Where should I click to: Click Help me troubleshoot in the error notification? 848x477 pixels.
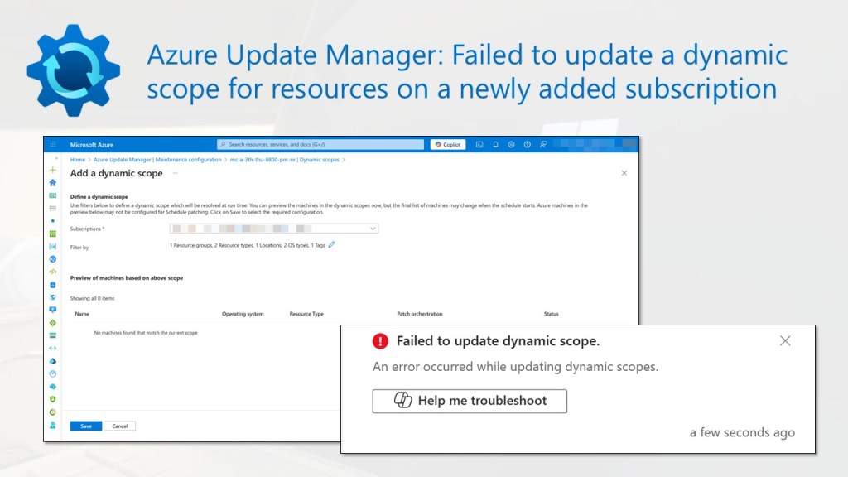click(470, 401)
